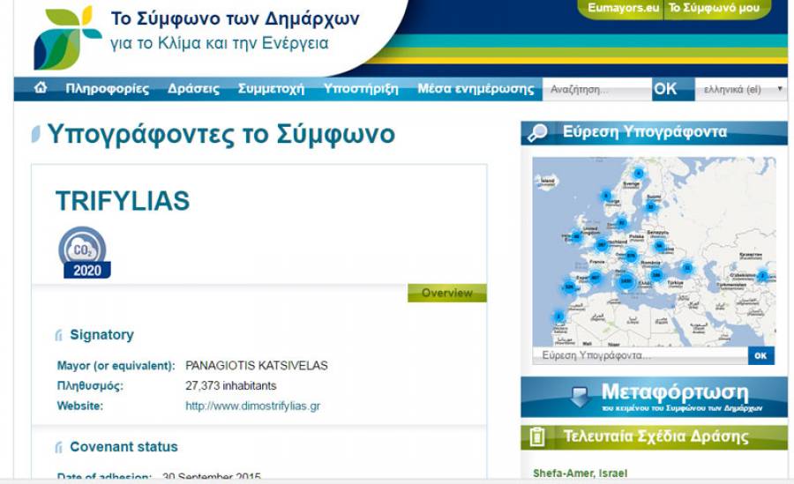Click the CO2 2020 commitment badge
The width and height of the screenshot is (794, 484).
pyautogui.click(x=85, y=252)
